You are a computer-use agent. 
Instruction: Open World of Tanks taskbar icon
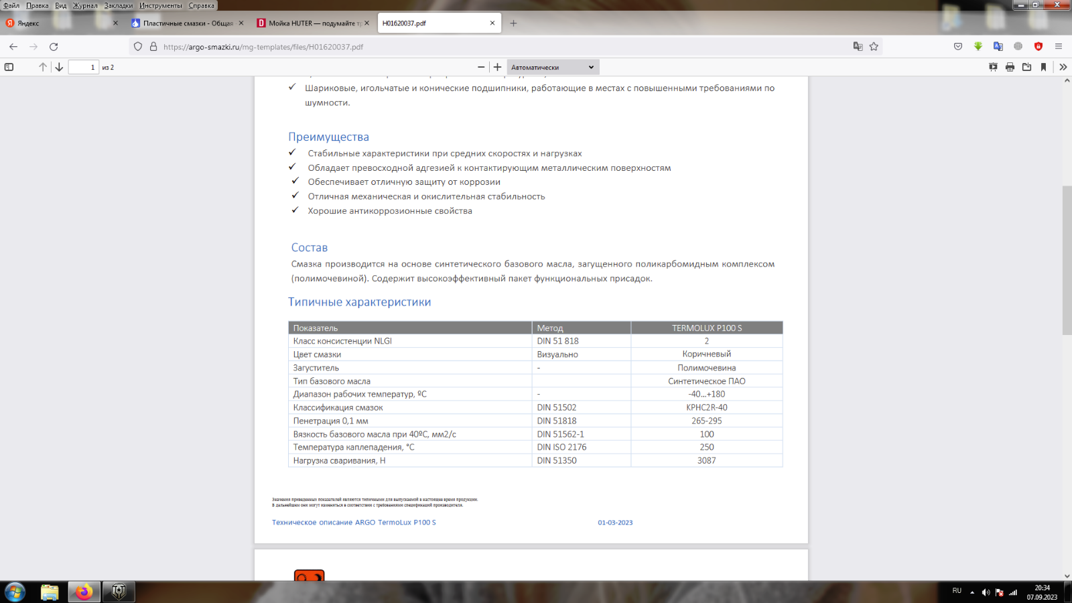(x=119, y=592)
